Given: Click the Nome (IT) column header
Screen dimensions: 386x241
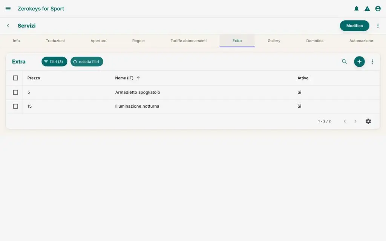Looking at the screenshot, I should pos(124,78).
